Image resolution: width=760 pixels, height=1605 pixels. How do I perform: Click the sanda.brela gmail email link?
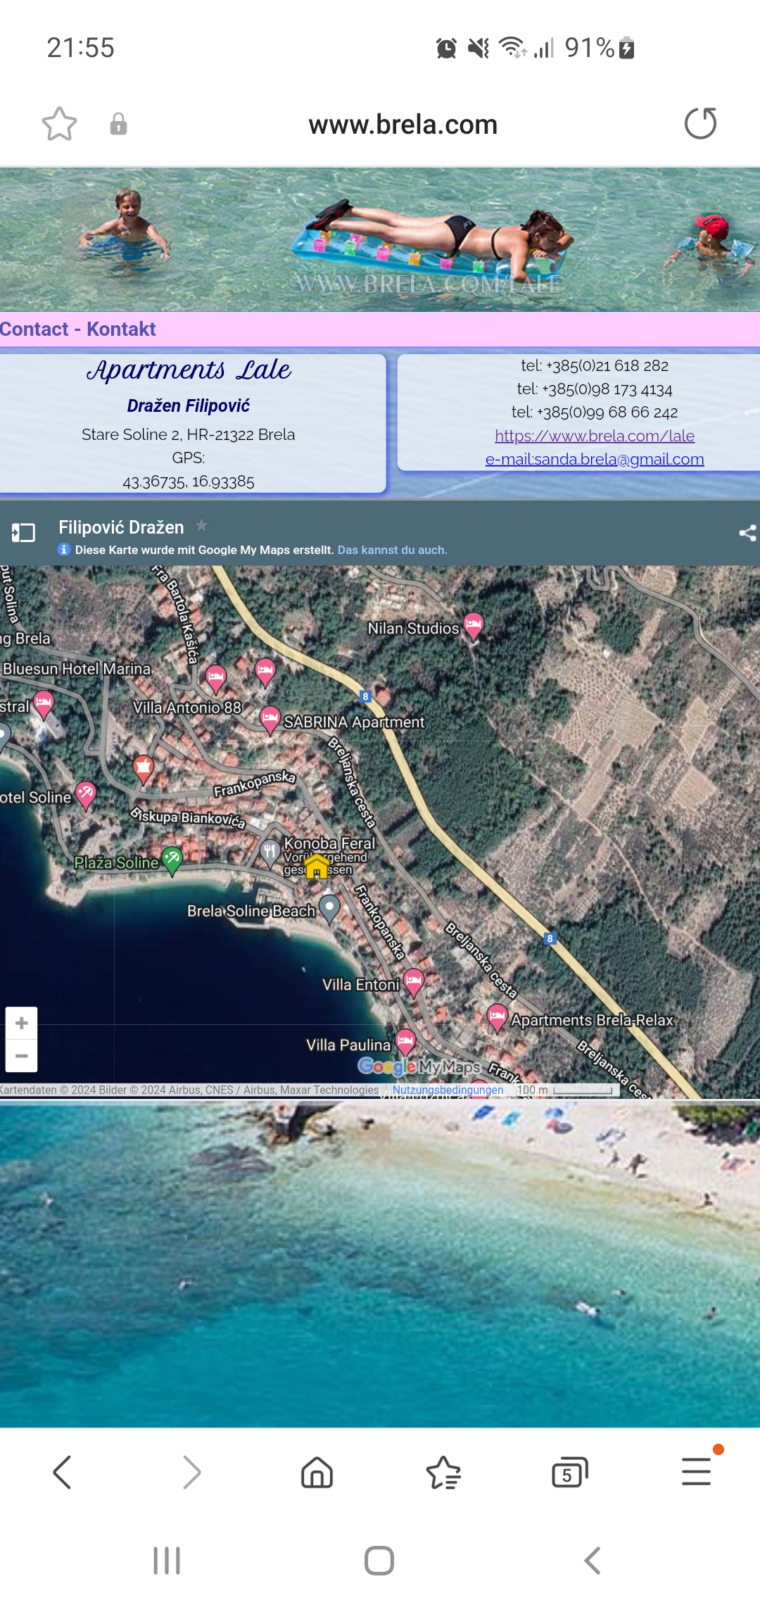[594, 459]
